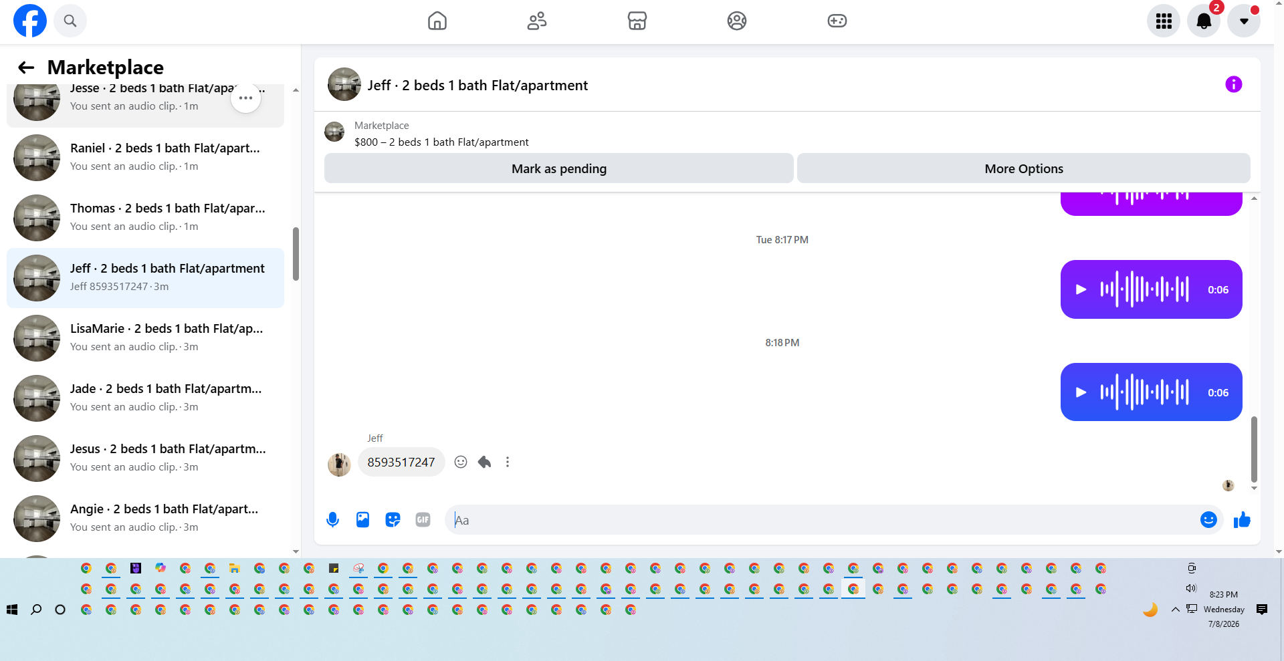The height and width of the screenshot is (661, 1284).
Task: Open the taskbar clock and date
Action: coord(1224,609)
